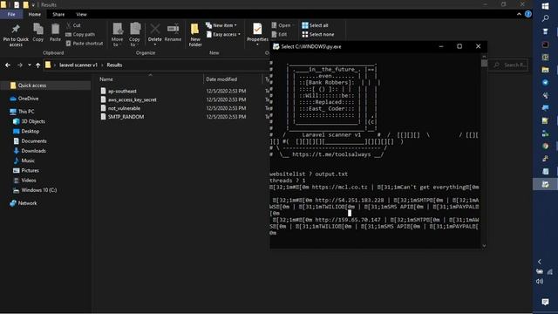The width and height of the screenshot is (558, 314).
Task: Click File Explorer taskbar icon
Action: [x=545, y=70]
